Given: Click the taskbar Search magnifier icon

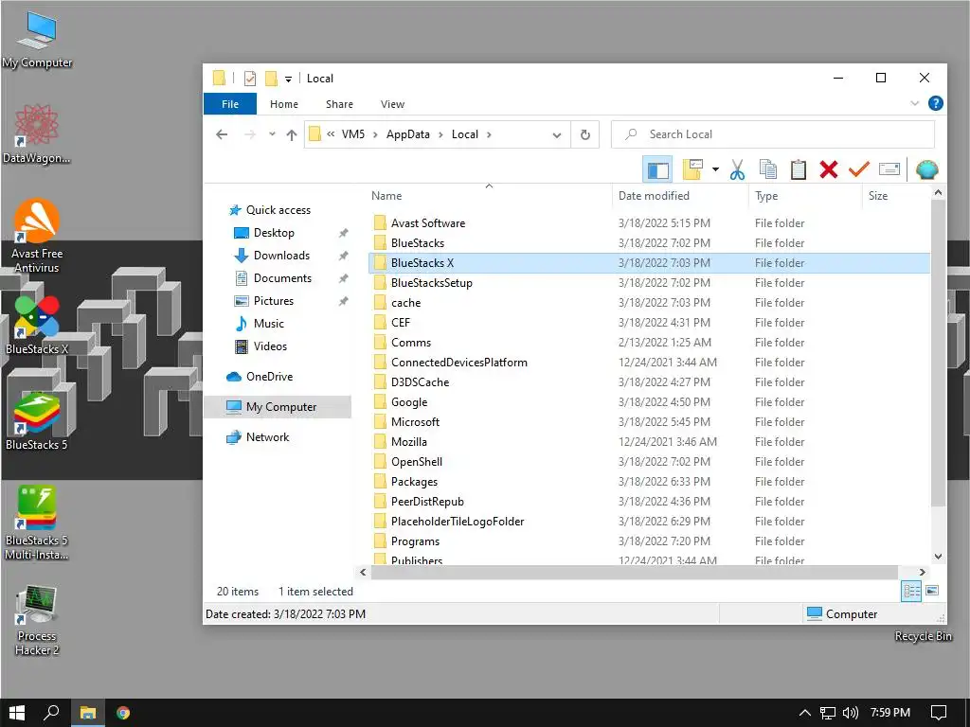Looking at the screenshot, I should coord(51,713).
